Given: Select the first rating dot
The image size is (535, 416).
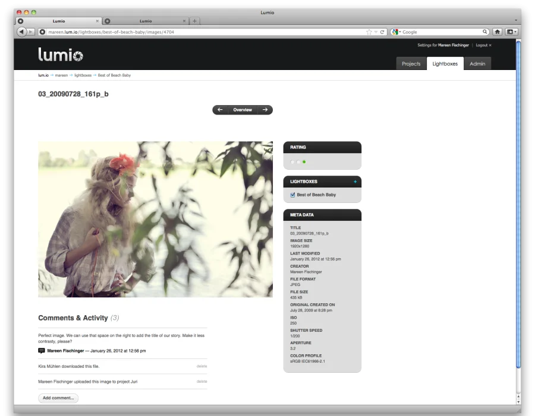Looking at the screenshot, I should click(x=292, y=162).
